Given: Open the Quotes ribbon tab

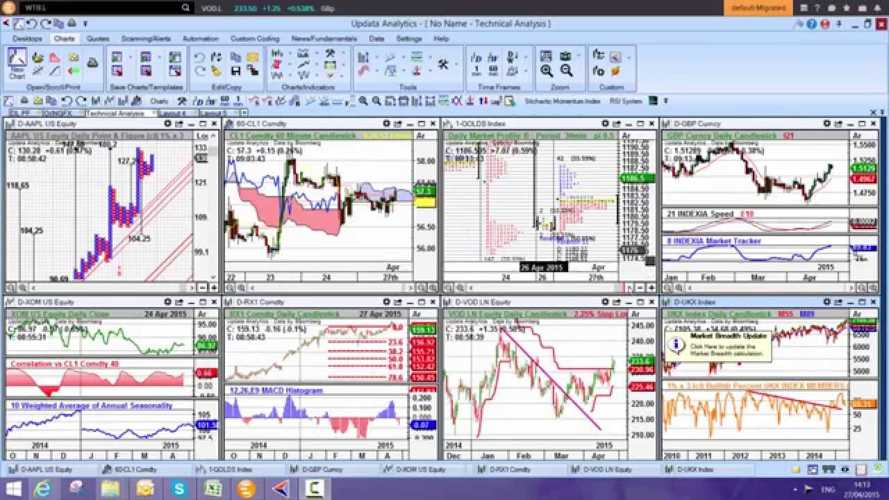Looking at the screenshot, I should click(98, 39).
